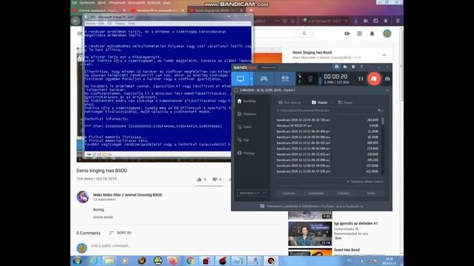Open Bandicam About sidebar item
474x266 pixels.
246,153
